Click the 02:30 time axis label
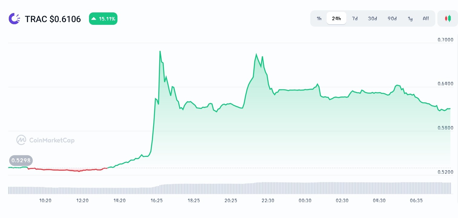 pos(342,200)
